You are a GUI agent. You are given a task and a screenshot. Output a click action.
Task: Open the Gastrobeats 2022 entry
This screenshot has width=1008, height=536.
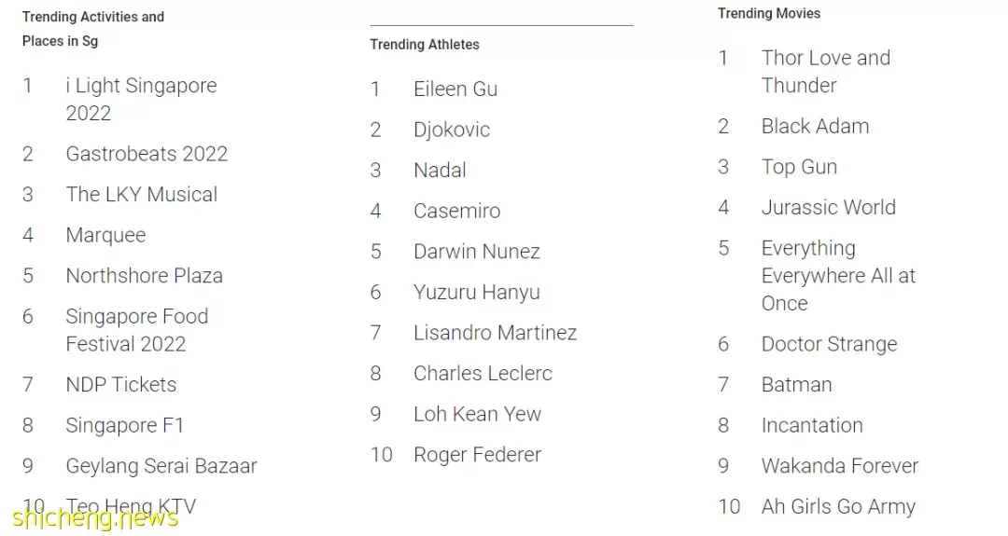pos(147,154)
